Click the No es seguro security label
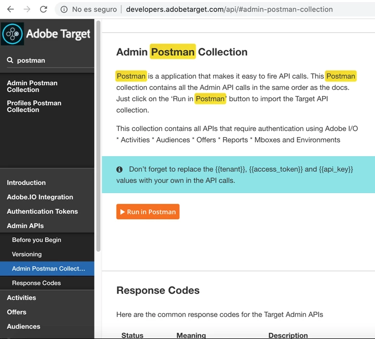 pyautogui.click(x=95, y=9)
